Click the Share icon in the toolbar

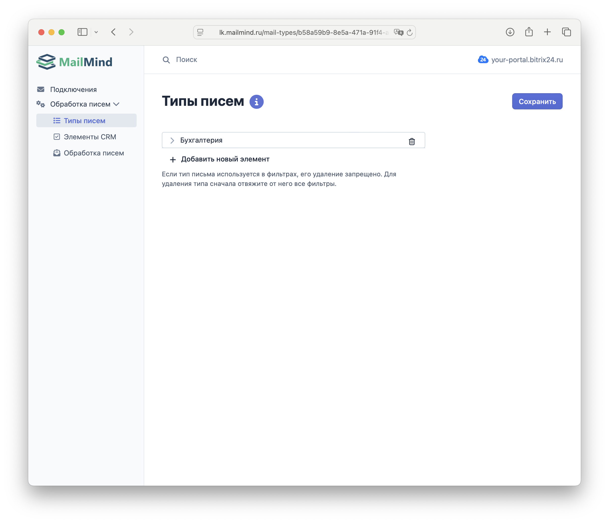tap(529, 32)
